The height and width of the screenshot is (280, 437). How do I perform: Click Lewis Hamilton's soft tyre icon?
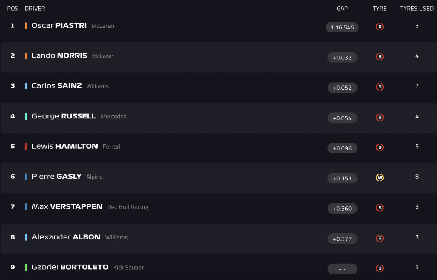pos(379,147)
